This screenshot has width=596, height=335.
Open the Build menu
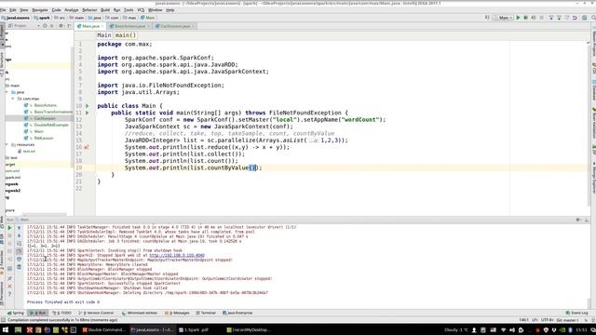[x=105, y=10]
